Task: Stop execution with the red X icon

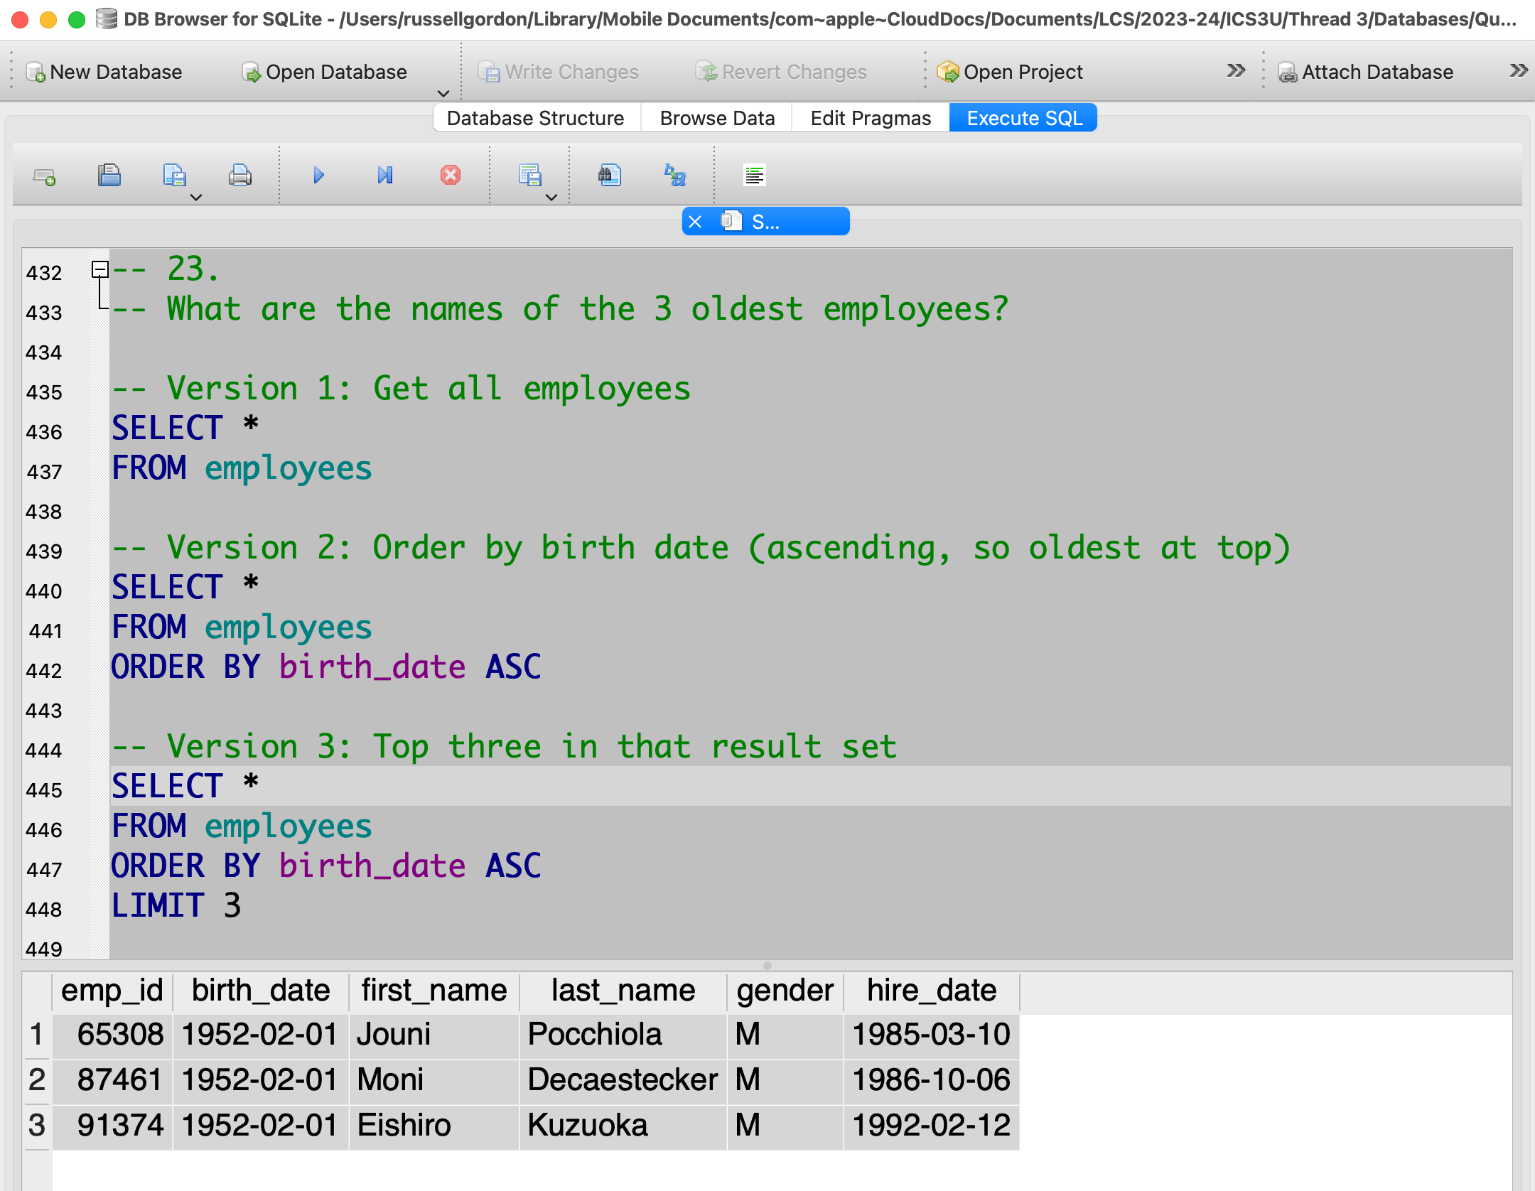Action: [450, 176]
